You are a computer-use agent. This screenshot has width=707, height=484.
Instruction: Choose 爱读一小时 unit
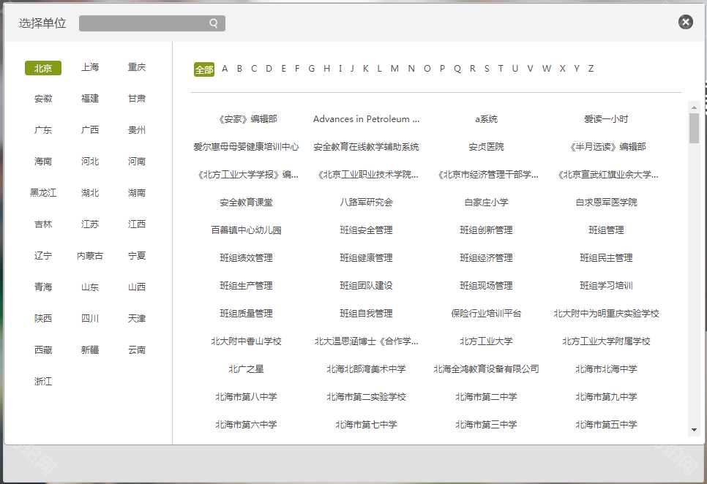tap(606, 119)
